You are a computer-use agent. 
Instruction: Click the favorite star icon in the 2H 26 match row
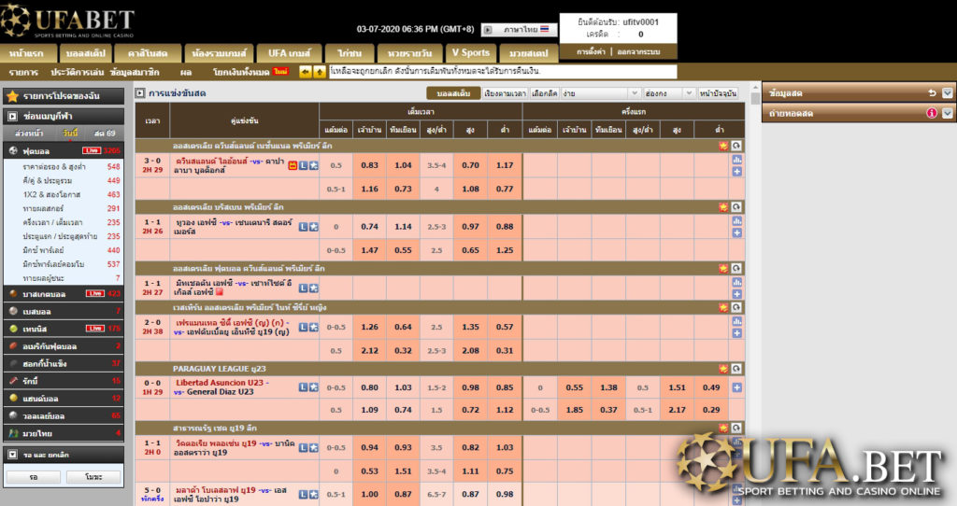(313, 227)
